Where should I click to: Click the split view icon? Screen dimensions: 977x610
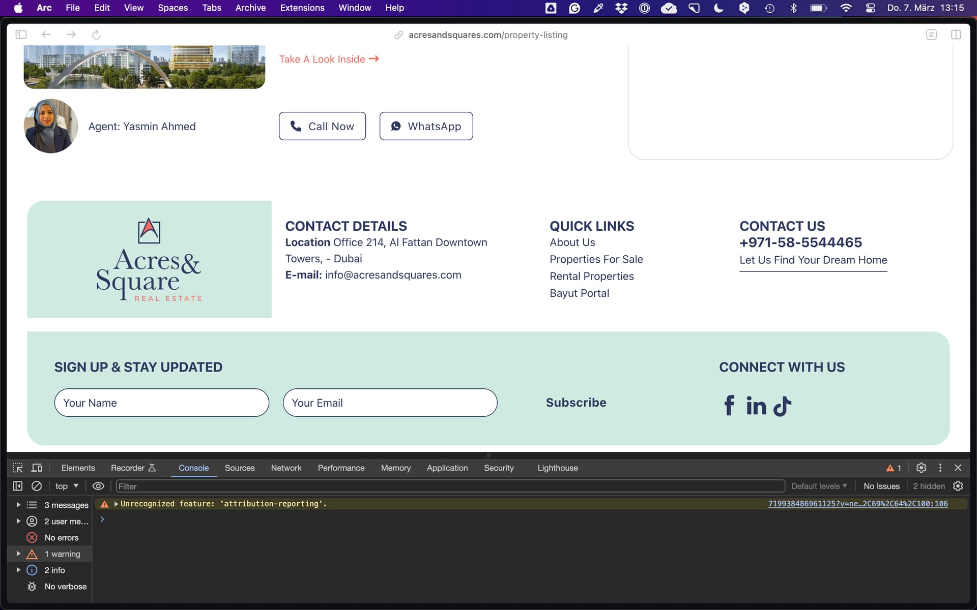click(x=956, y=35)
